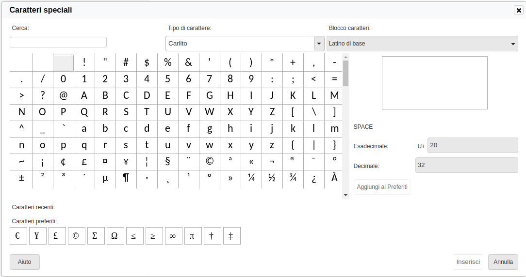526x277 pixels.
Task: Select the section sign § character
Action: tap(167, 161)
